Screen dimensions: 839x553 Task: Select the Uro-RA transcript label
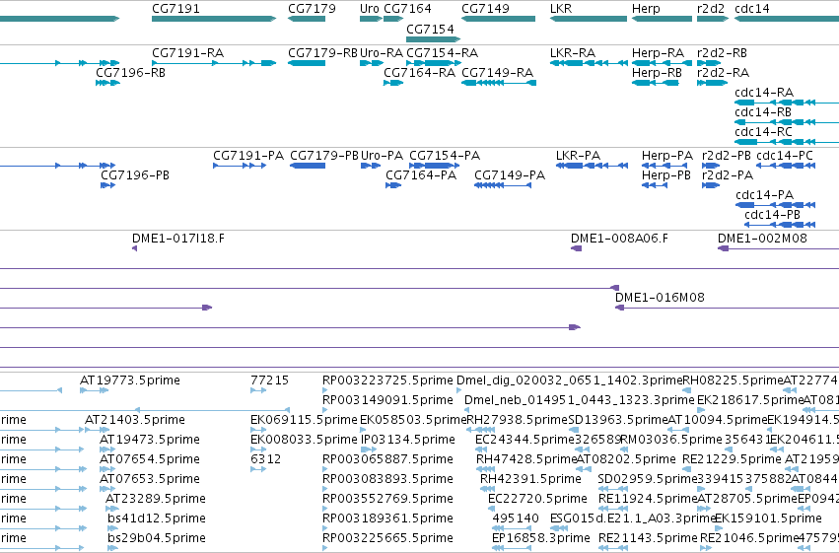[x=381, y=53]
